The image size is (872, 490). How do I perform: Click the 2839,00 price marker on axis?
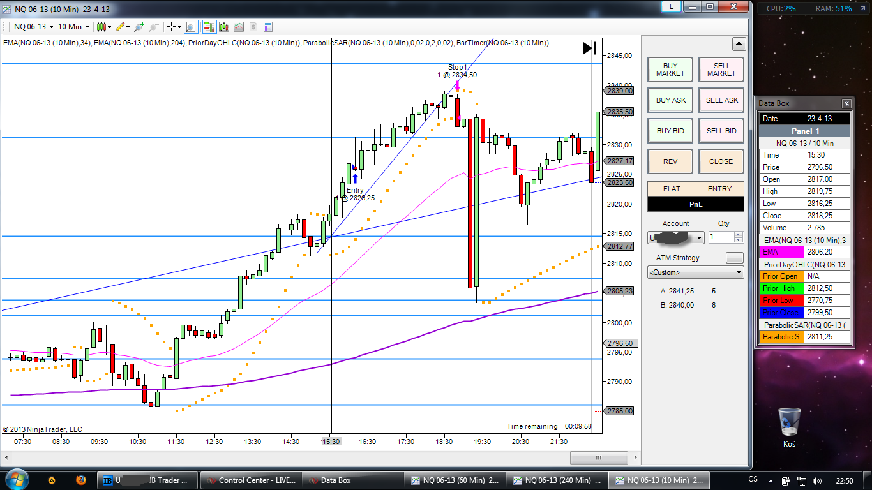pos(620,91)
